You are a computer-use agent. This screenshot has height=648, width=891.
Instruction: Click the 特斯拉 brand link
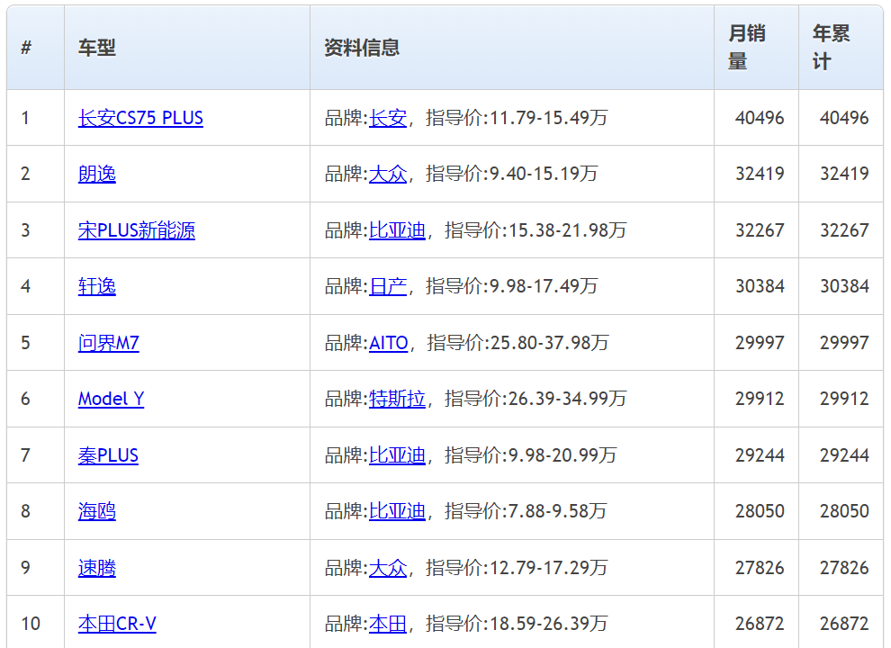[397, 399]
